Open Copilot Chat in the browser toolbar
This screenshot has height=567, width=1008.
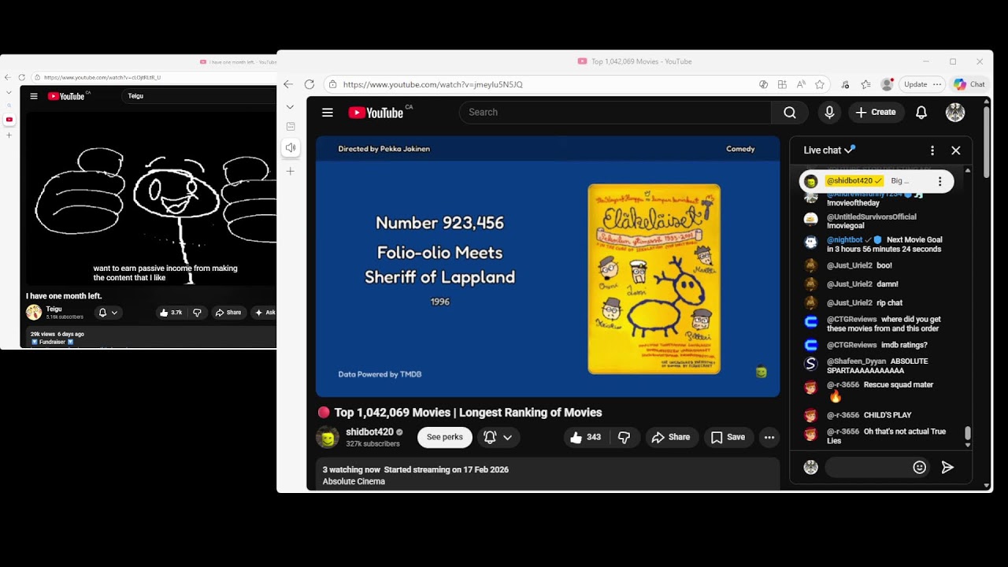coord(969,84)
